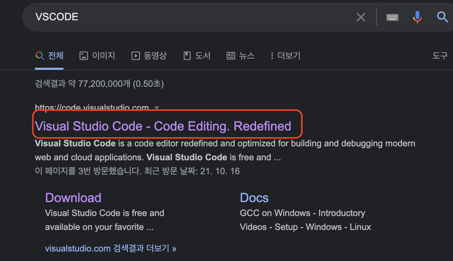Click the text GCC on Windows - Introductory
Viewport: 453px width, 261px height.
tap(302, 213)
